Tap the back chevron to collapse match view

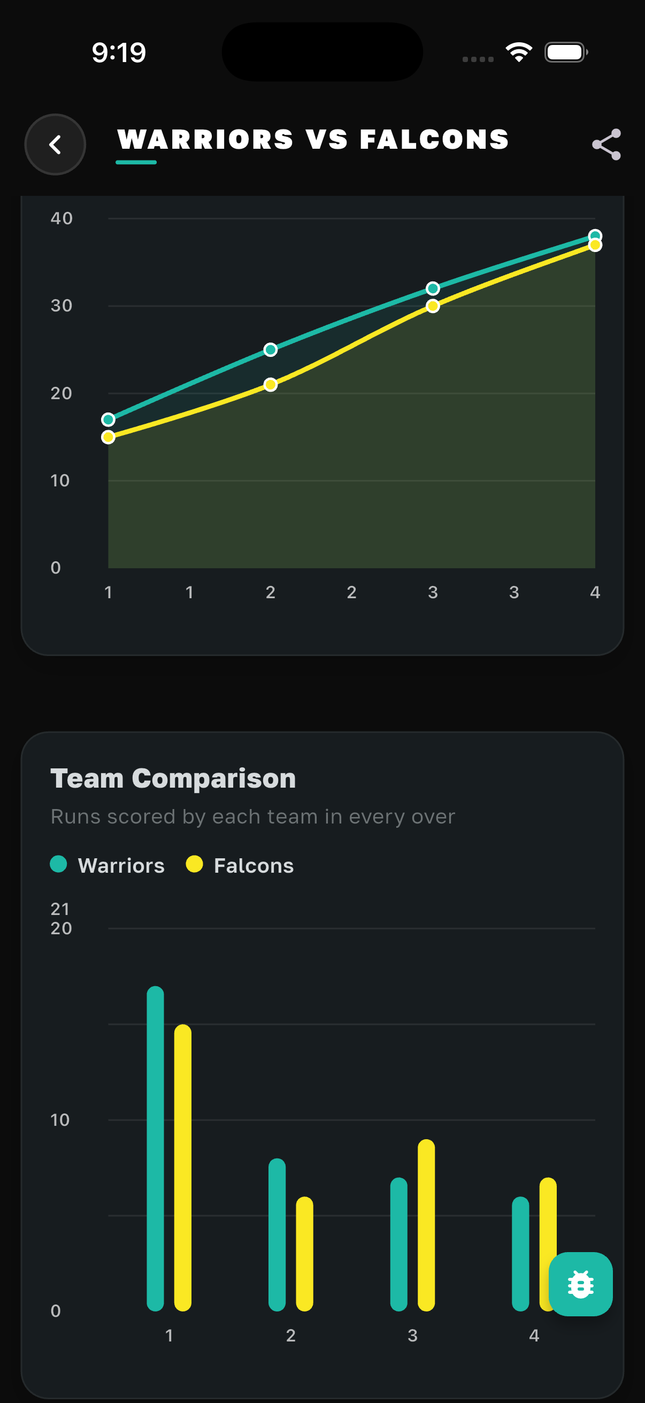point(55,144)
